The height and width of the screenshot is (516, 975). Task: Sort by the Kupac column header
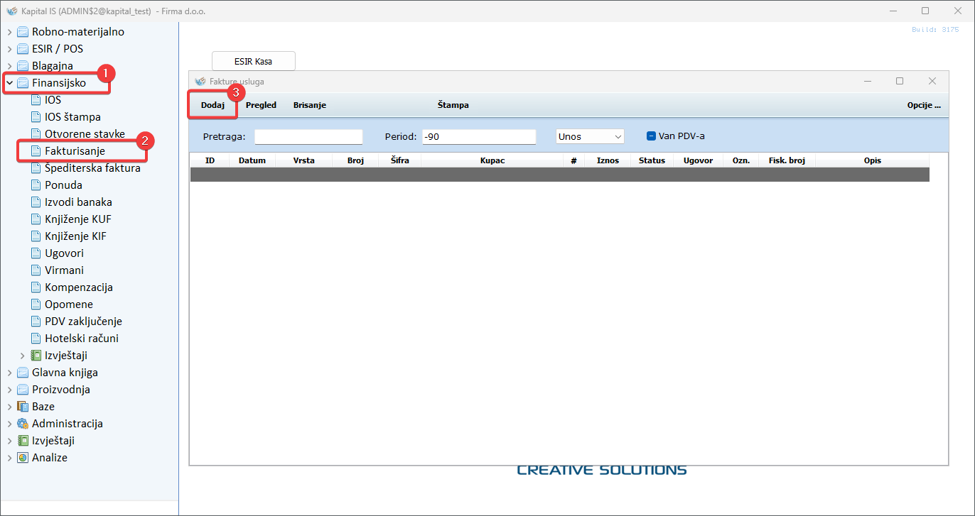click(492, 160)
